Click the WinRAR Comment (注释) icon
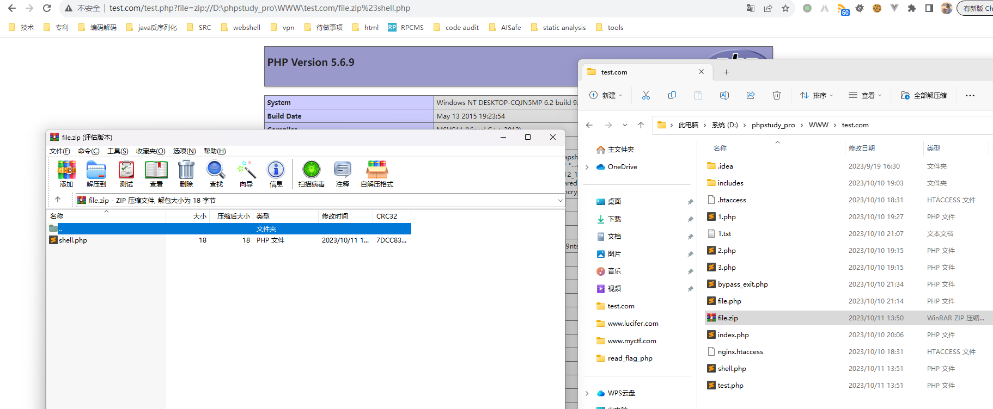 pos(343,170)
